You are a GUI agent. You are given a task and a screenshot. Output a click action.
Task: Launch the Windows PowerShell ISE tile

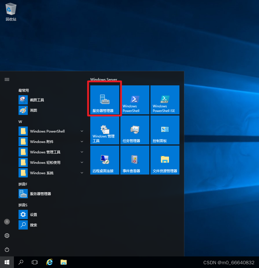pos(165,100)
